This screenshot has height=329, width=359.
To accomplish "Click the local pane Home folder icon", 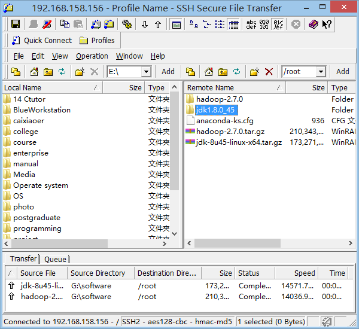I will click(34, 72).
